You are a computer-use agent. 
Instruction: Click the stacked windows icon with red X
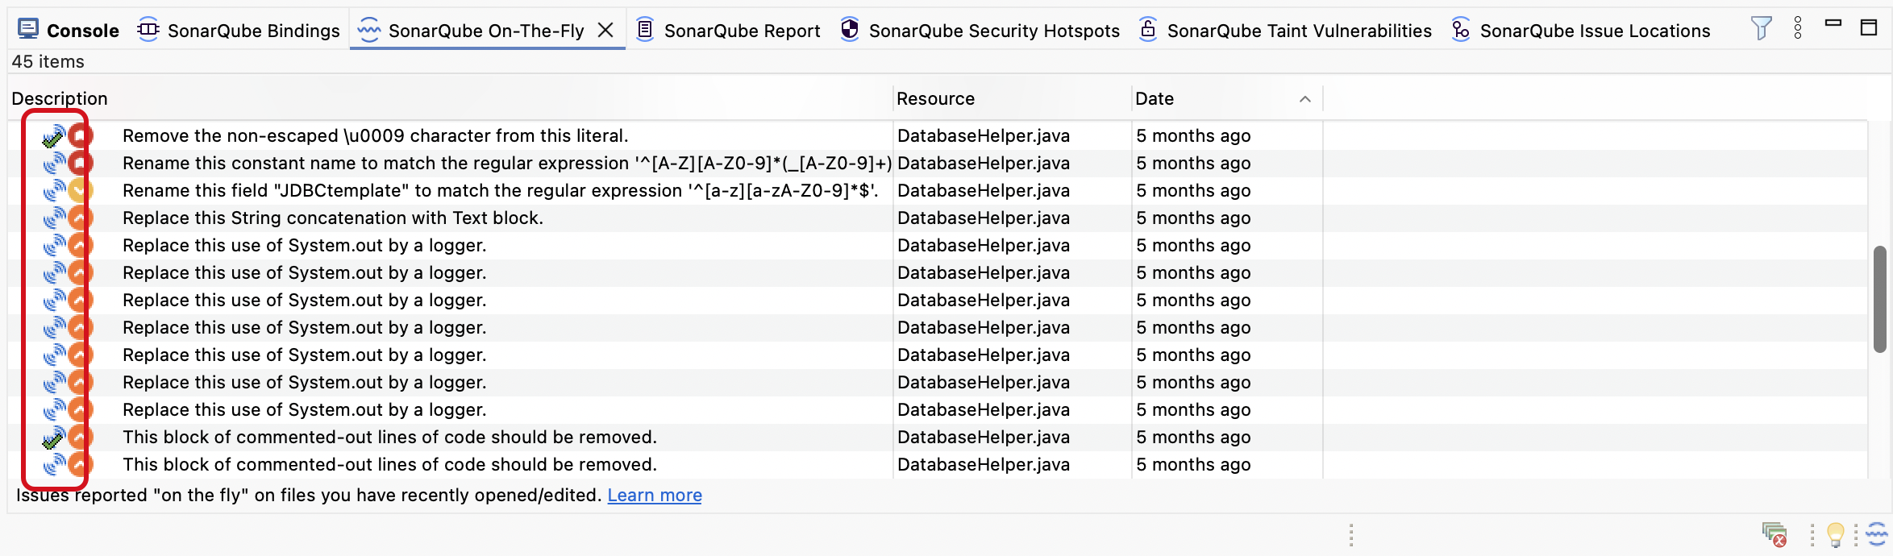[x=1774, y=534]
